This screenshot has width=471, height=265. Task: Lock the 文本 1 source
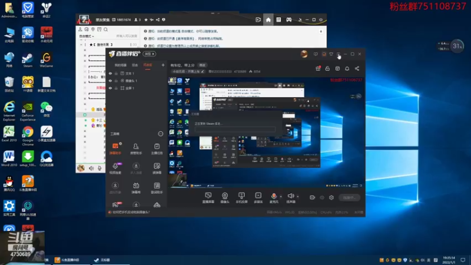pos(116,73)
